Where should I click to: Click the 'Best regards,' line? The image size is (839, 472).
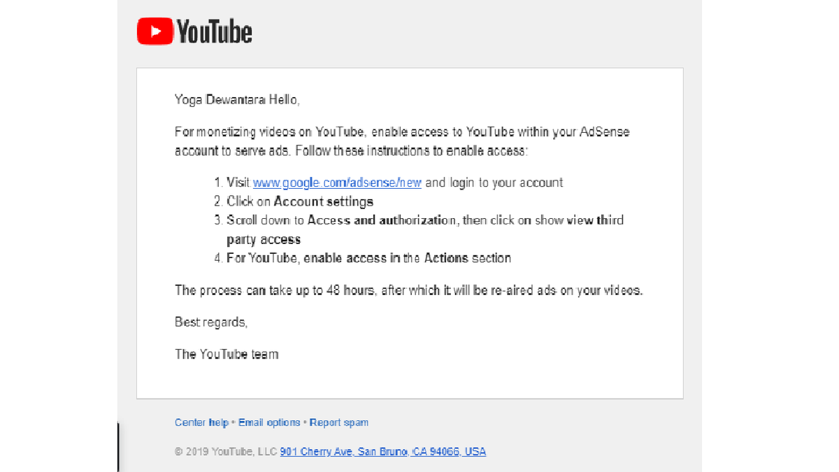(x=211, y=322)
